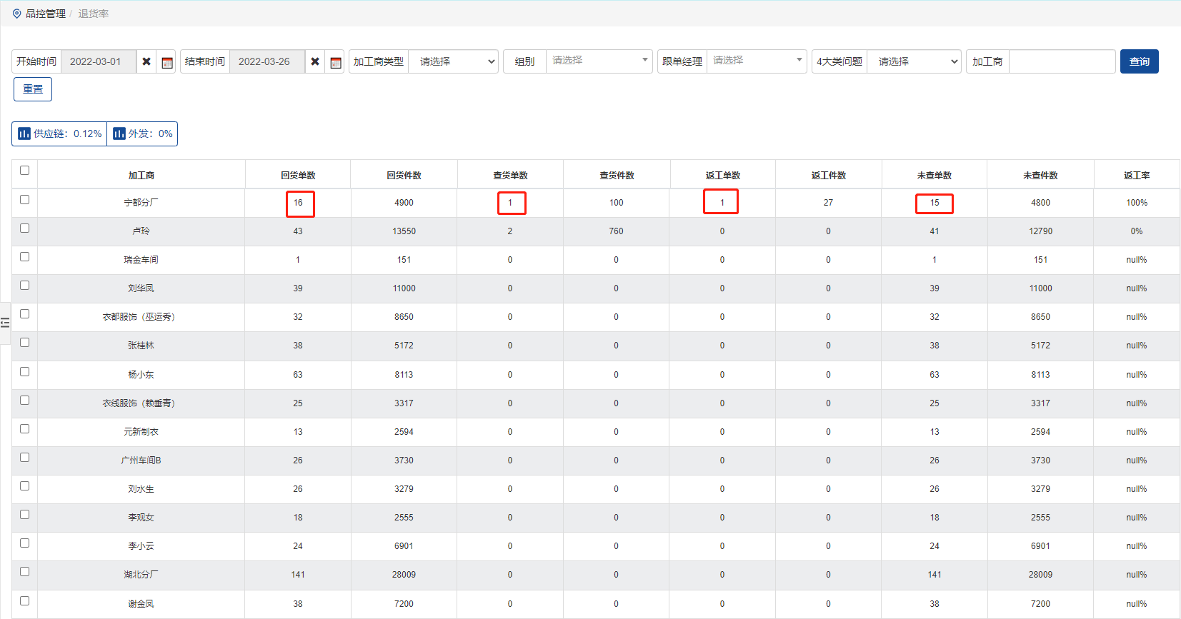Focus the 加工商 text input field
The width and height of the screenshot is (1181, 619).
pyautogui.click(x=1062, y=61)
